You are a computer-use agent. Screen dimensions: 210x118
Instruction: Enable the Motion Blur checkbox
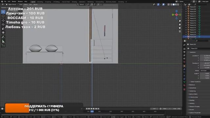[190, 97]
